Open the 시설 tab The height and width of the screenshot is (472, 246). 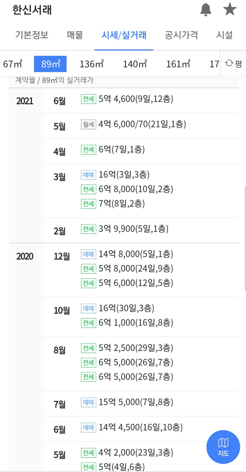(x=224, y=35)
